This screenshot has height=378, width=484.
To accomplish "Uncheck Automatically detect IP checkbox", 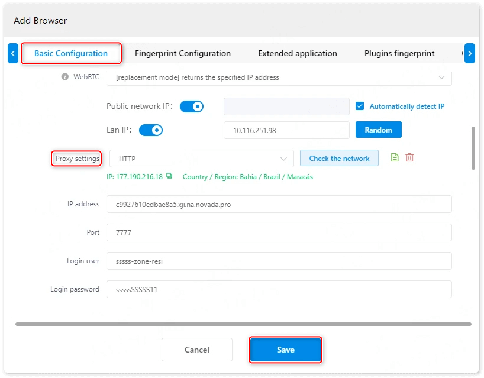I will pyautogui.click(x=360, y=106).
